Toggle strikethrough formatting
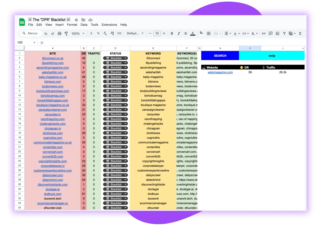Image resolution: width=321 pixels, height=226 pixels. (x=186, y=33)
